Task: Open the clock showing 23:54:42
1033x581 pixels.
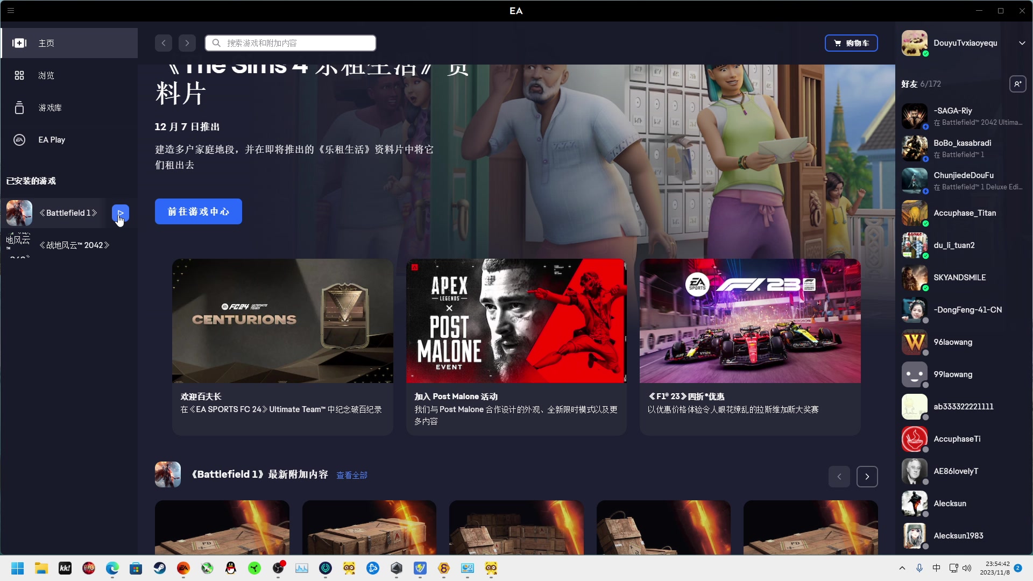Action: [995, 568]
